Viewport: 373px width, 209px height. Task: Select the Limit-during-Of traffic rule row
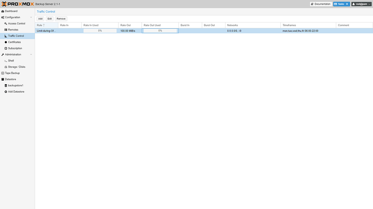(x=46, y=31)
